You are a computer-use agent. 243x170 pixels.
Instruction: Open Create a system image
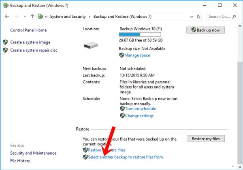tap(30, 42)
